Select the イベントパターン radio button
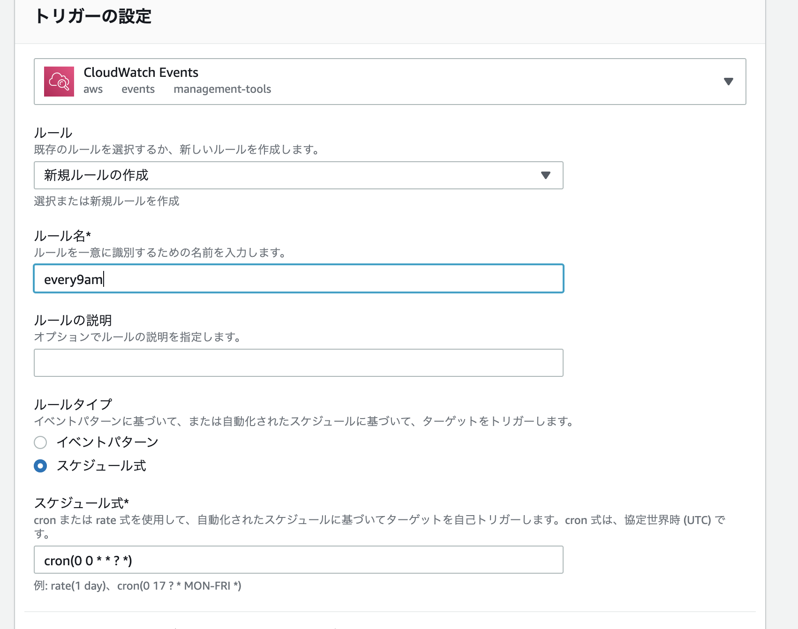798x629 pixels. [x=40, y=442]
